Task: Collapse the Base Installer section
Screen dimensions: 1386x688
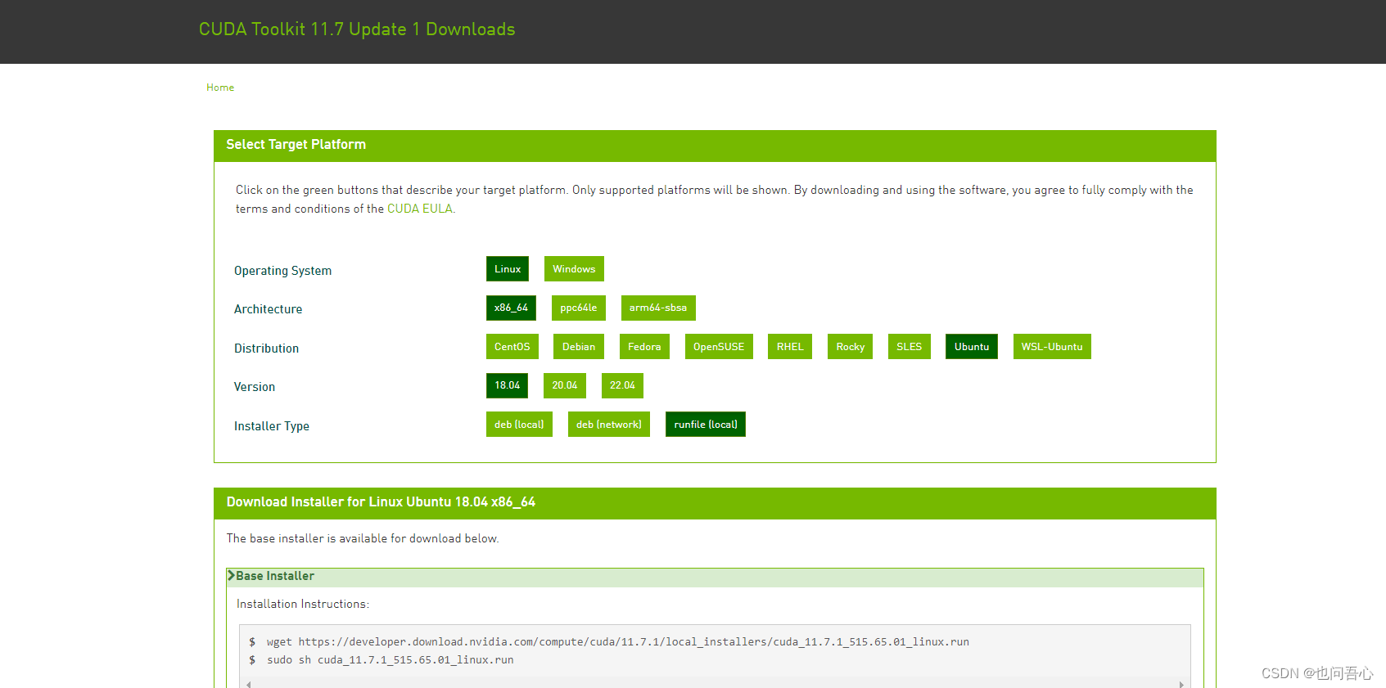Action: point(715,577)
